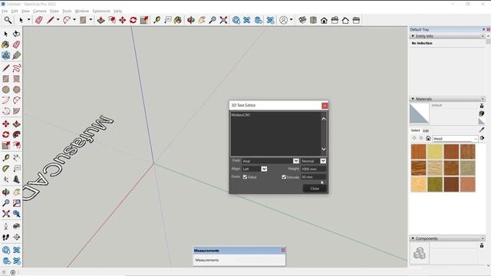Image resolution: width=491 pixels, height=276 pixels.
Task: Select the Polygon tool in the left toolbar
Action: click(x=17, y=90)
